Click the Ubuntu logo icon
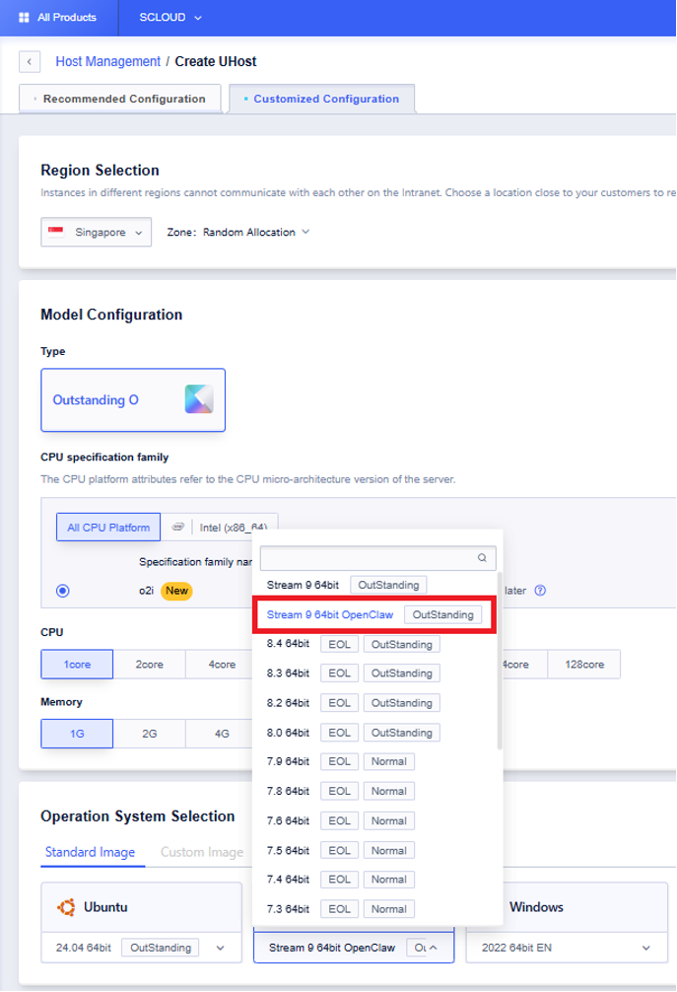 click(67, 906)
